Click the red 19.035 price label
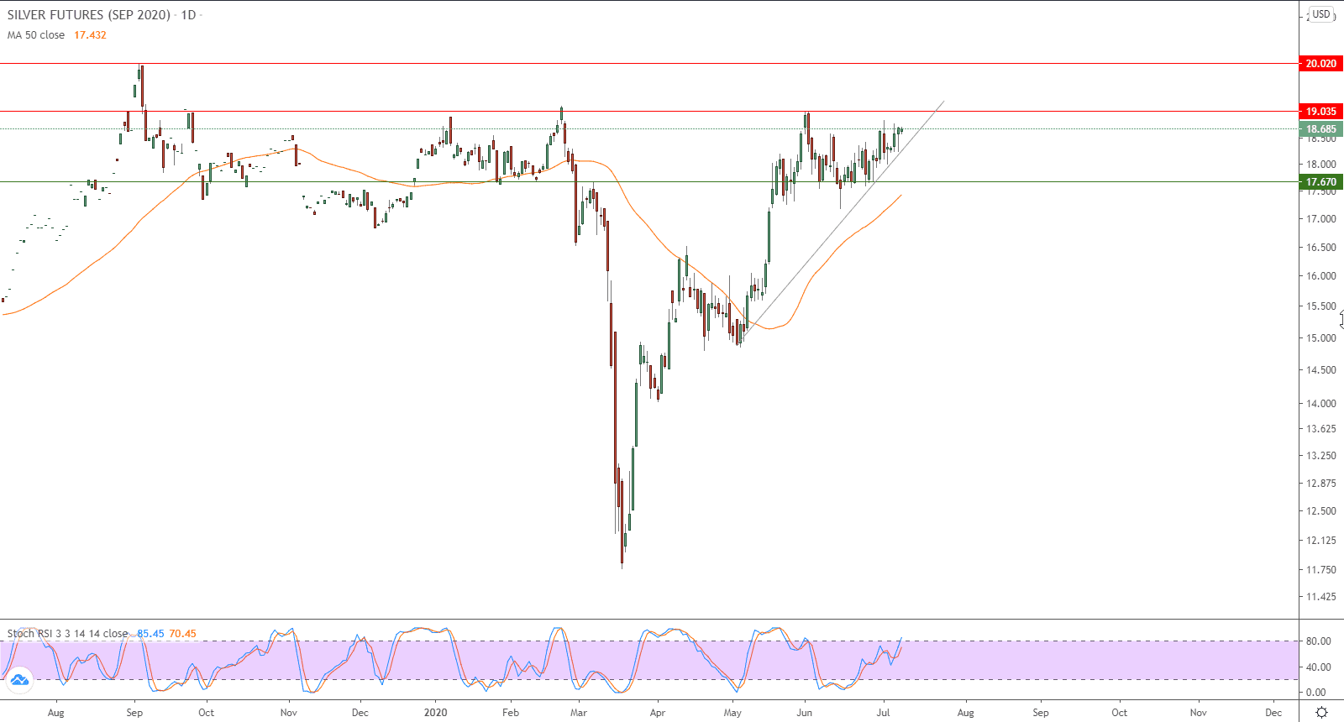 1320,112
